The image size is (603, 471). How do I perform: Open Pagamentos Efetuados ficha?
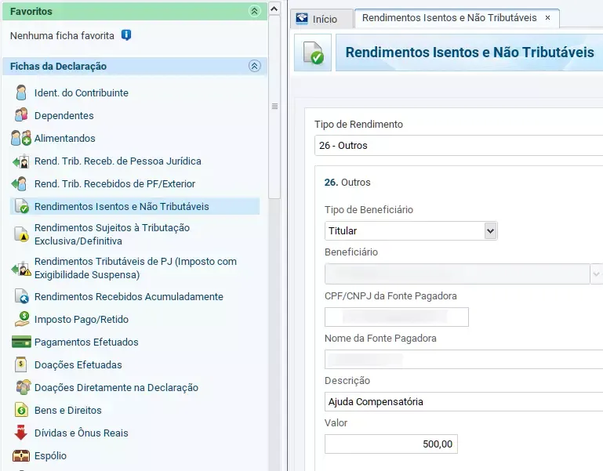coord(86,342)
